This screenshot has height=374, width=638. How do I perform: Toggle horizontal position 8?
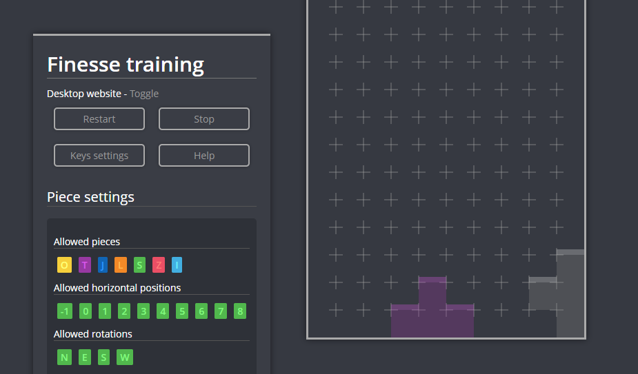[240, 311]
